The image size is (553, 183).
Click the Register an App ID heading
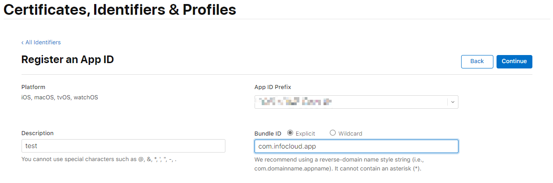(x=68, y=60)
